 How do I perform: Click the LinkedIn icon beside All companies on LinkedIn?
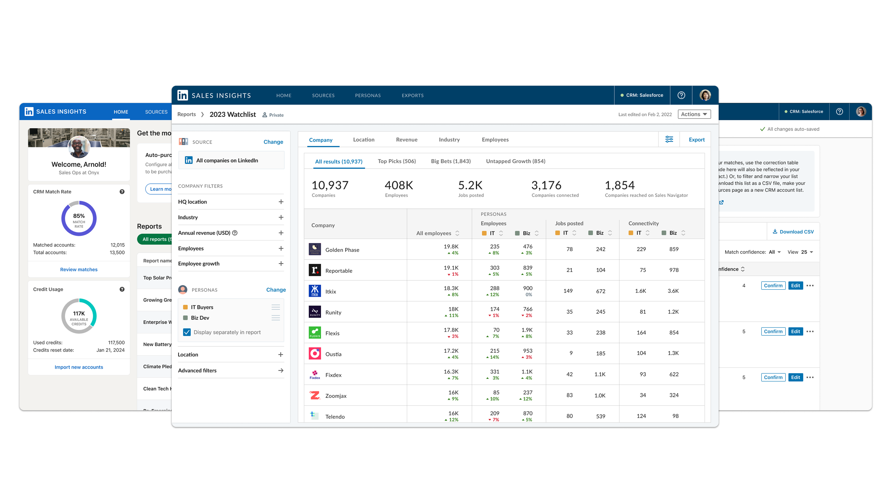coord(189,160)
